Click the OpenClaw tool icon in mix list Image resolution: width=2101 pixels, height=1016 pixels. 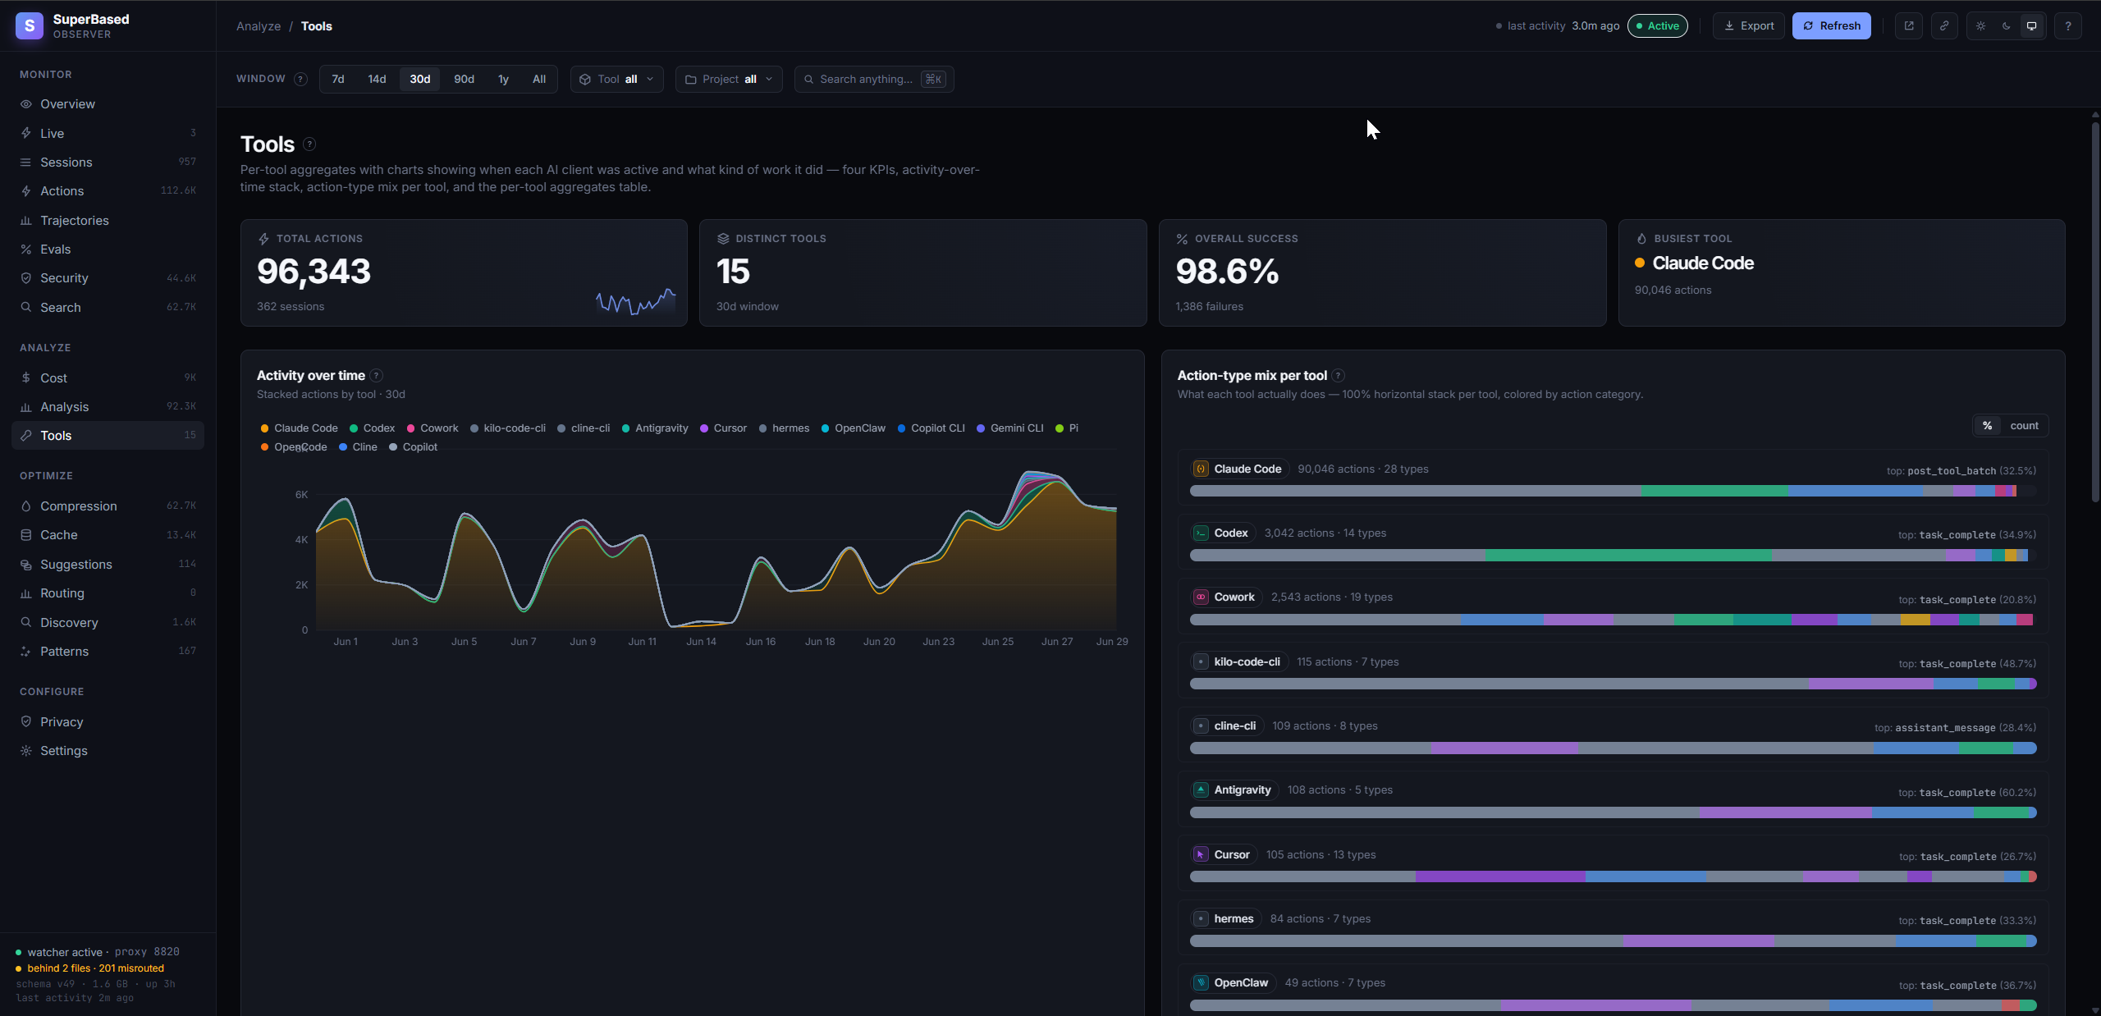click(1201, 982)
